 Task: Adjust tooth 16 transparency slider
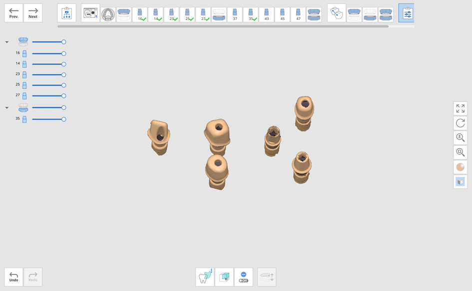tap(49, 53)
